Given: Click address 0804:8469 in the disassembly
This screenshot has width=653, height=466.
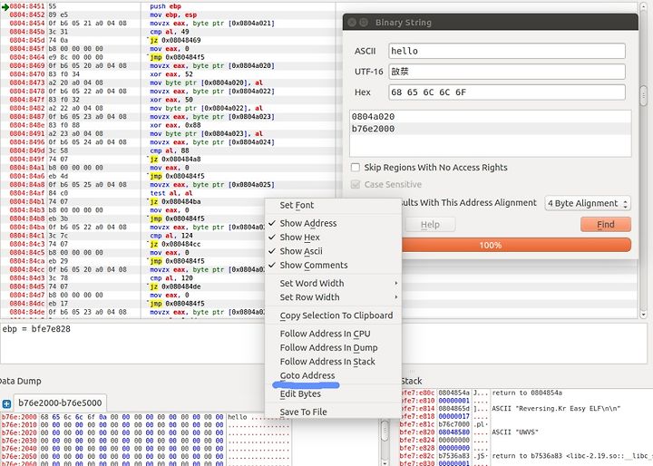Looking at the screenshot, I should coord(26,66).
